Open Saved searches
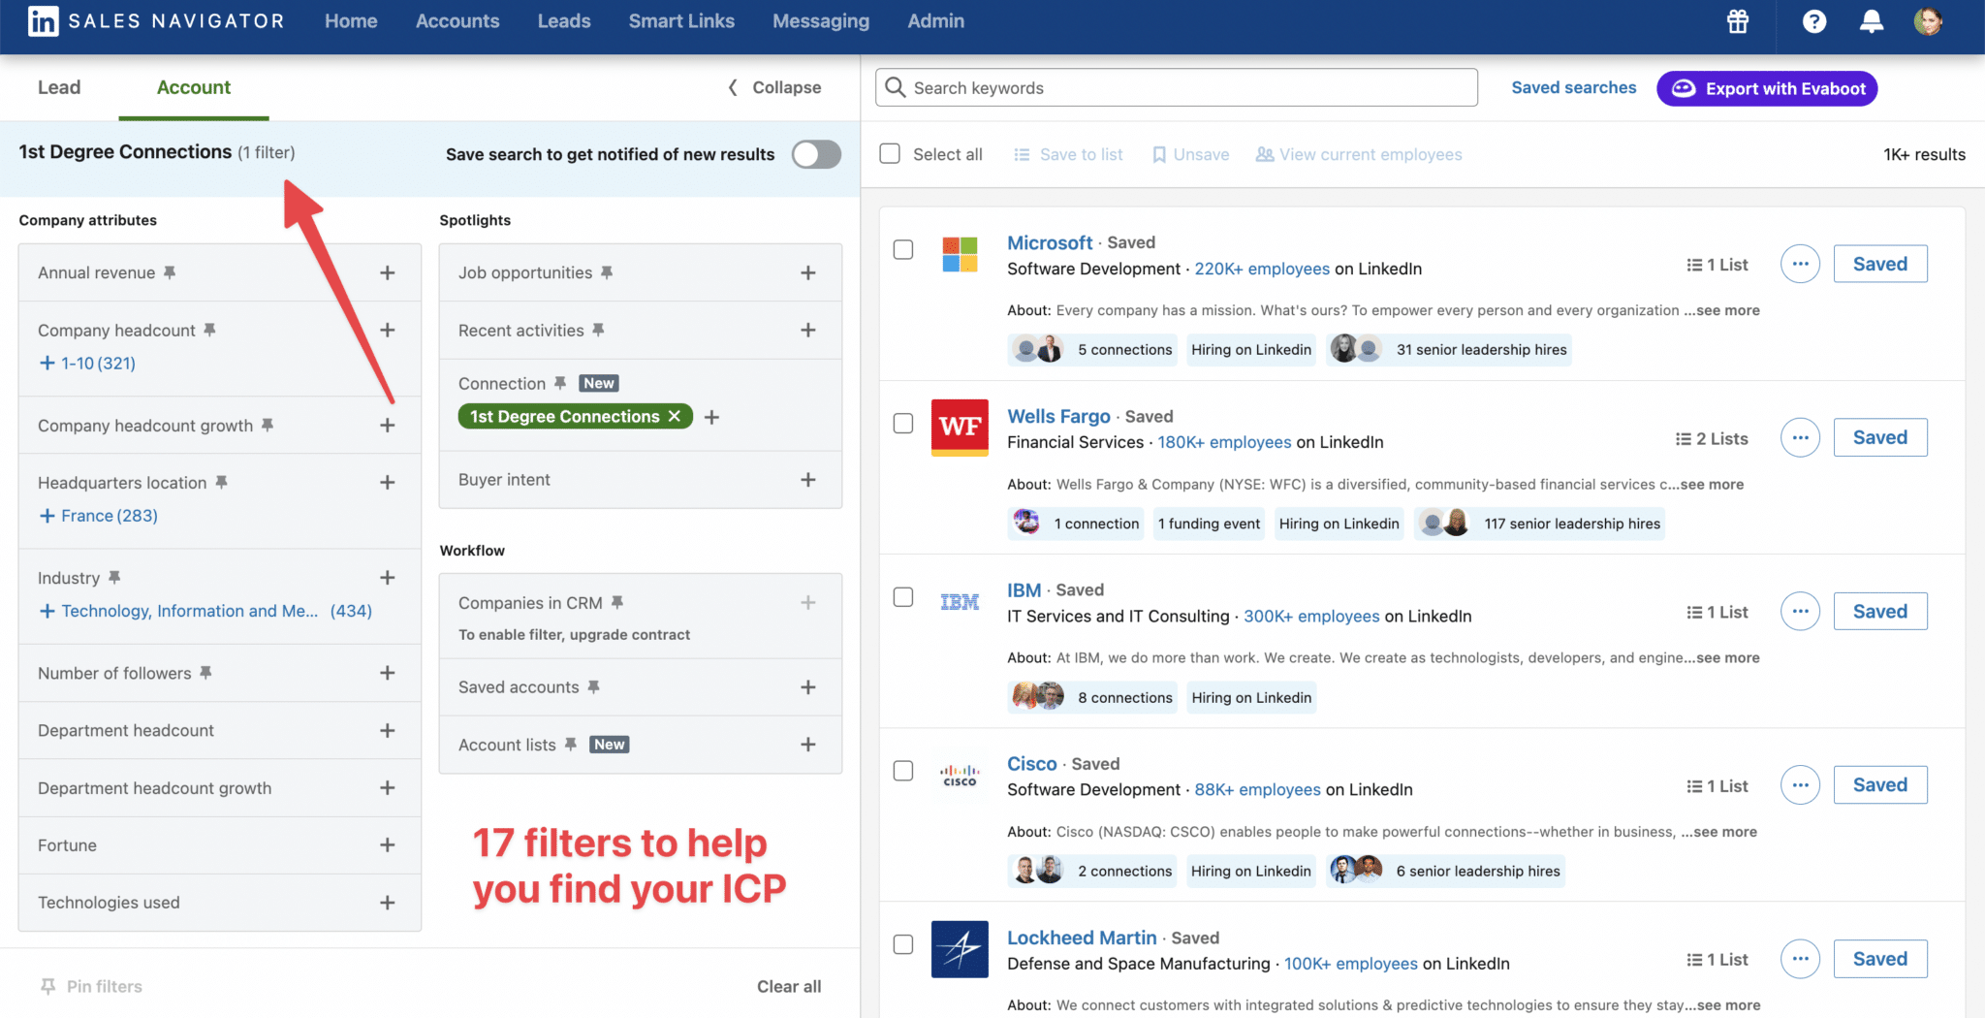Image resolution: width=1985 pixels, height=1018 pixels. click(x=1572, y=87)
